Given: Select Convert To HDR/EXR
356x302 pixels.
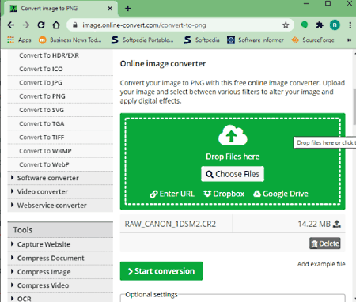Looking at the screenshot, I should pos(49,55).
